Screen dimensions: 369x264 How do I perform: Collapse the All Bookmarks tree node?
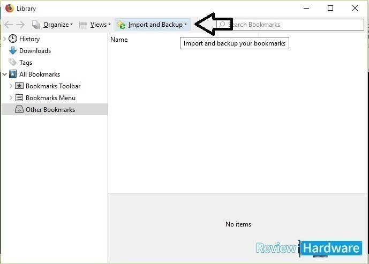click(4, 74)
